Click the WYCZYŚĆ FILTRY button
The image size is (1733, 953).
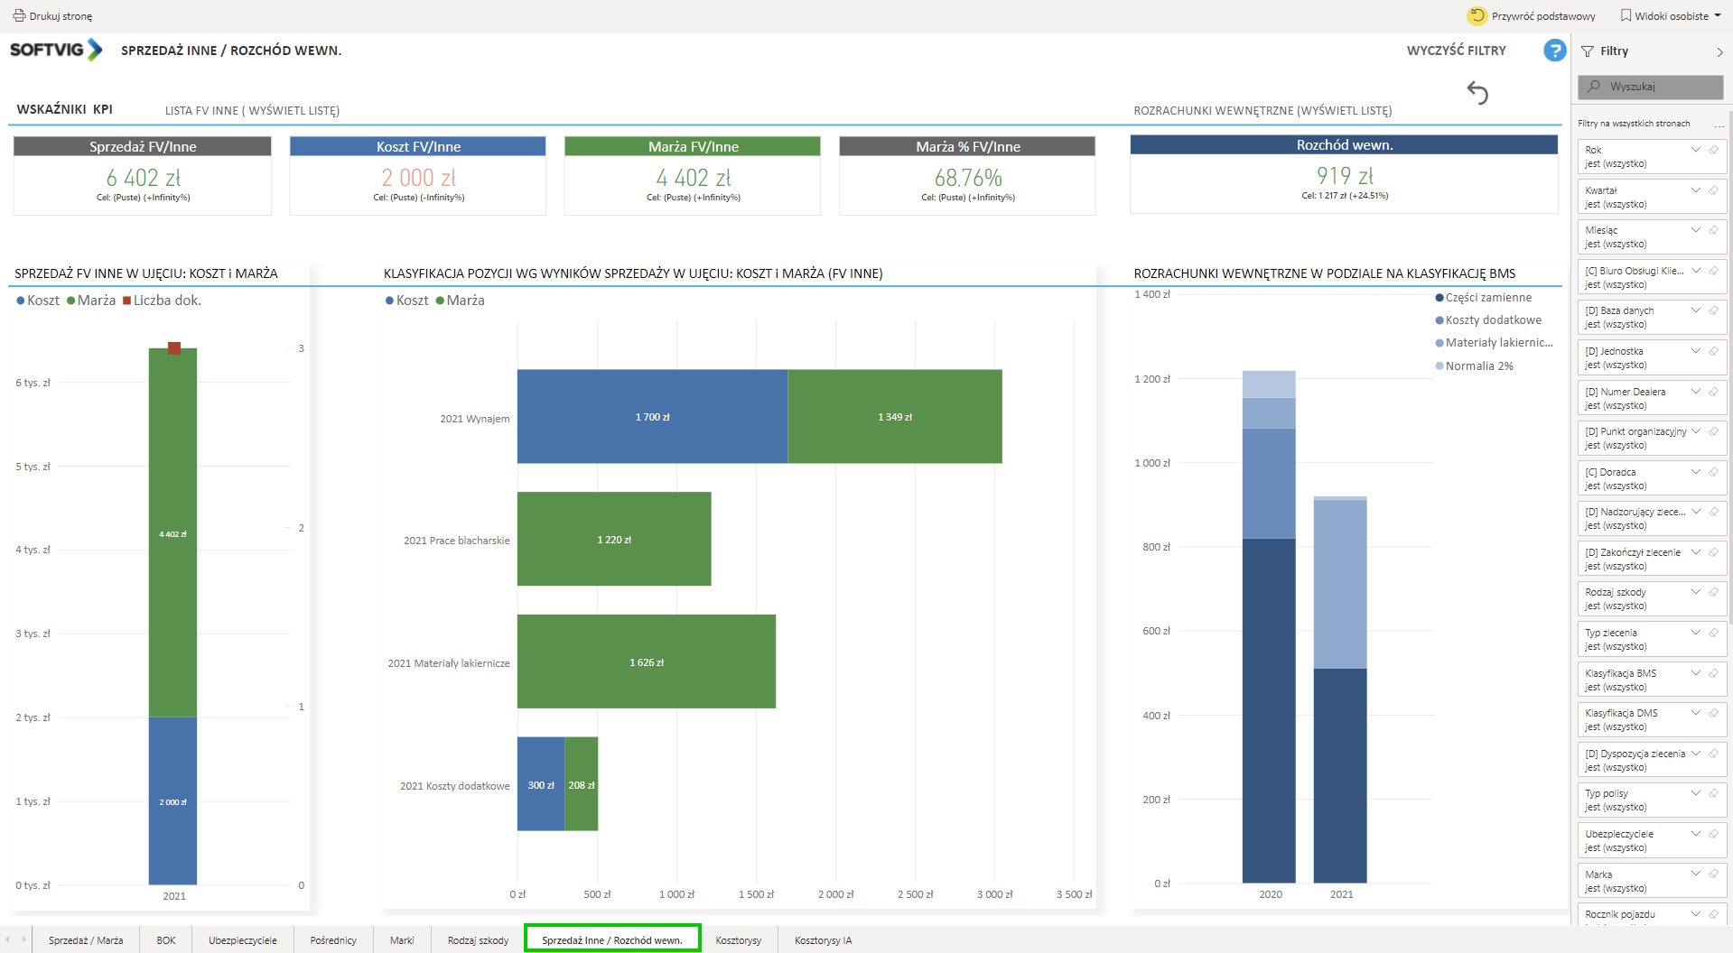pos(1456,51)
